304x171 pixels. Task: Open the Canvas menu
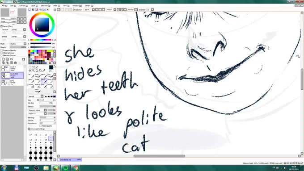(x=23, y=6)
